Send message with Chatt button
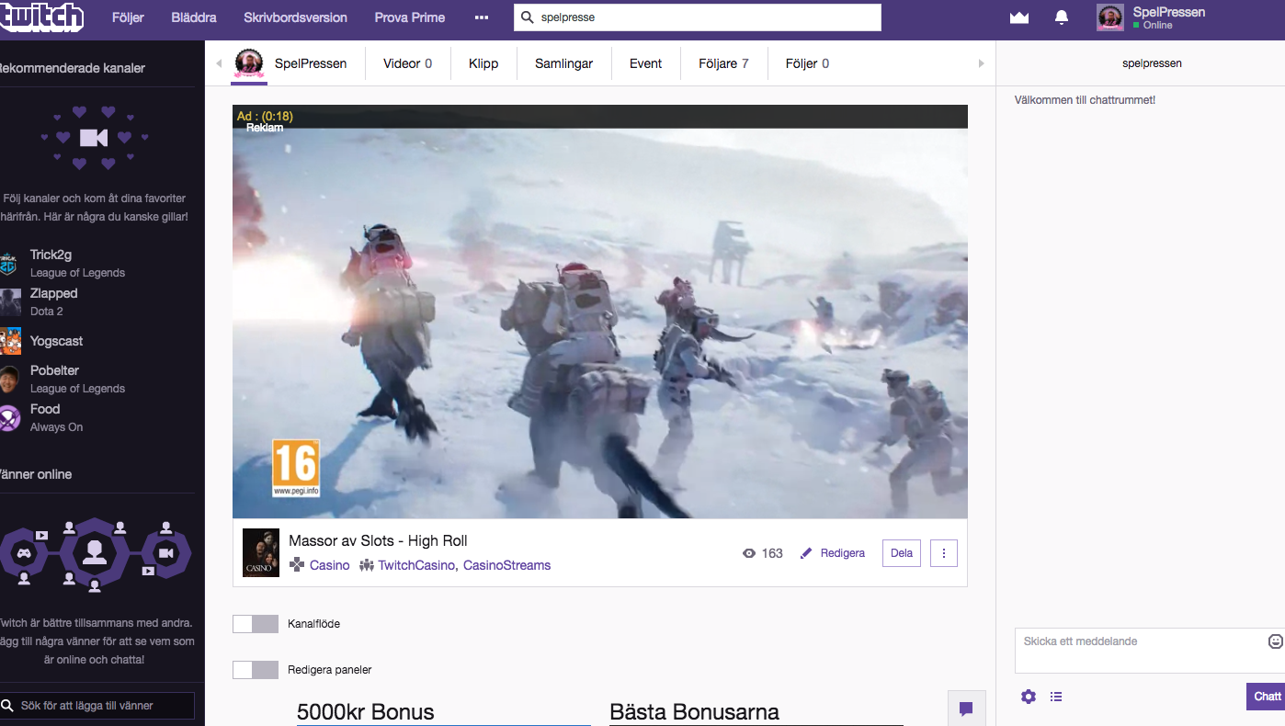Screen dimensions: 1285x726 pos(1266,697)
